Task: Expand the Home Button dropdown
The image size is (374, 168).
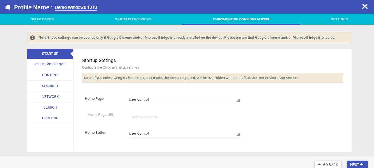Action: [x=184, y=133]
